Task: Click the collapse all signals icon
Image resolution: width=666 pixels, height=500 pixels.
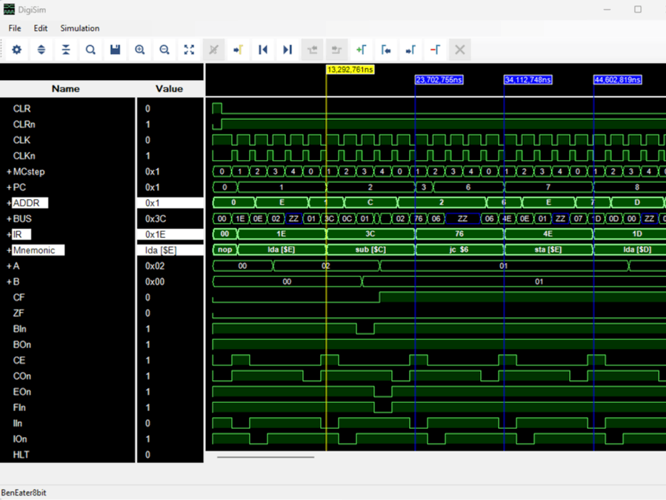Action: pos(66,50)
